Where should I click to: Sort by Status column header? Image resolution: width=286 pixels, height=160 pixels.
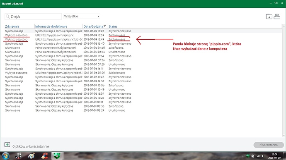[x=113, y=26]
